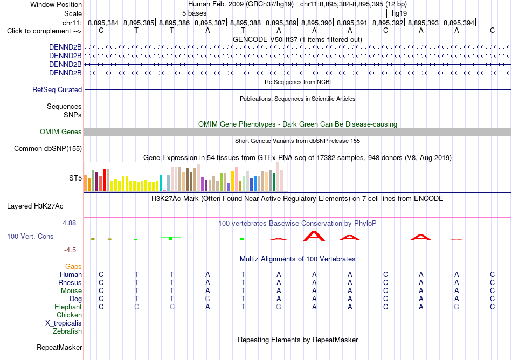Click the gray G in the Dog row
512x360 pixels.
207,299
